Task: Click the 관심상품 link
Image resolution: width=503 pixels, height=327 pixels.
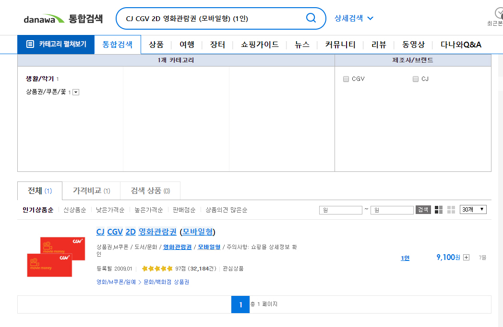Action: coord(233,269)
